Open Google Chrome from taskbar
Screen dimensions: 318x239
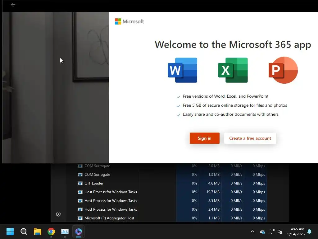pos(51,232)
